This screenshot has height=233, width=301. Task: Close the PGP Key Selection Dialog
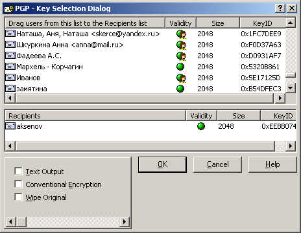click(x=292, y=8)
